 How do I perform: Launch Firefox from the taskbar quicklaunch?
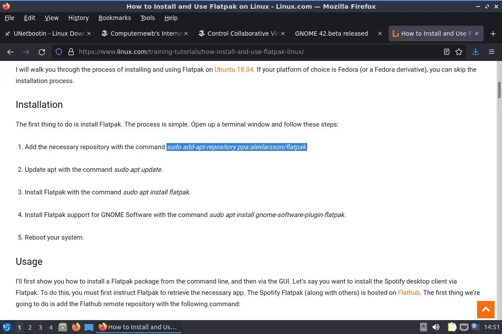click(x=76, y=327)
